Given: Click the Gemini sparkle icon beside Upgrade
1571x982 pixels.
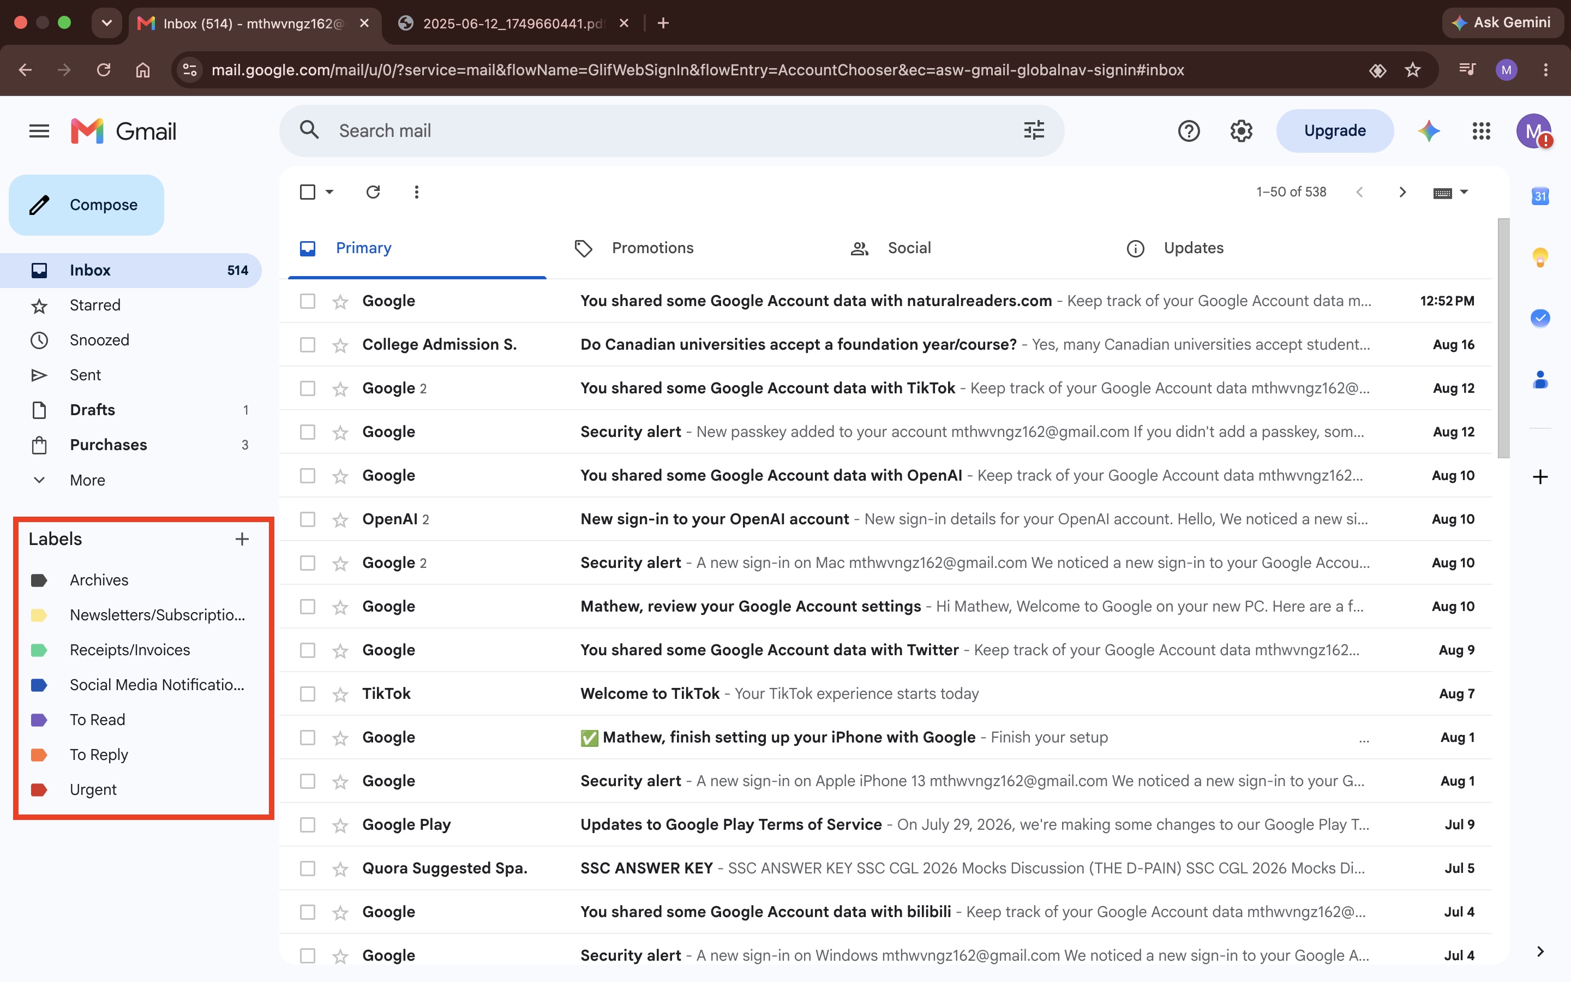Looking at the screenshot, I should click(x=1429, y=131).
